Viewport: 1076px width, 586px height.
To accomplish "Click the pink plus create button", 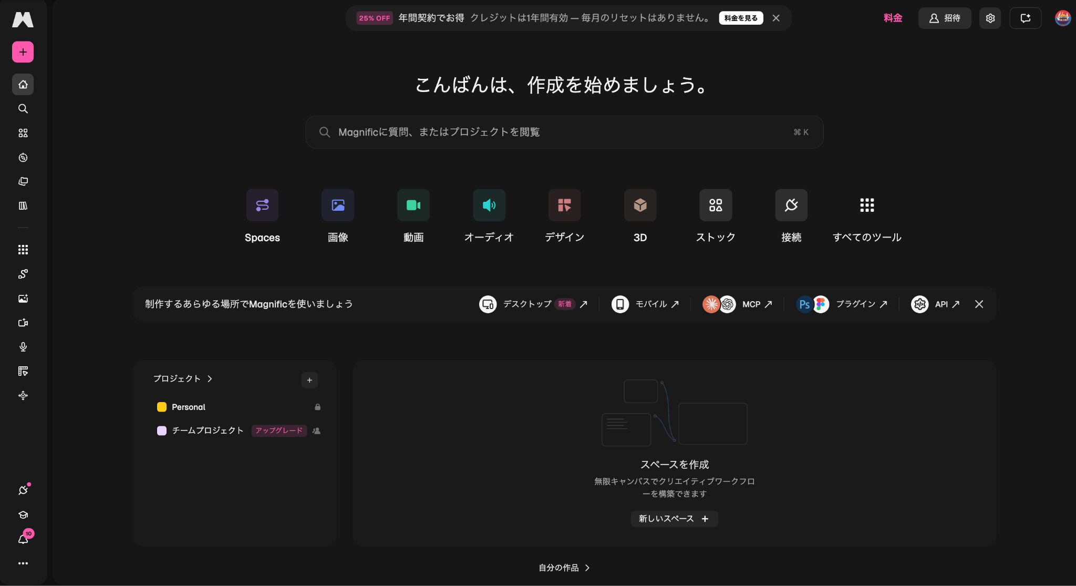I will pos(23,52).
